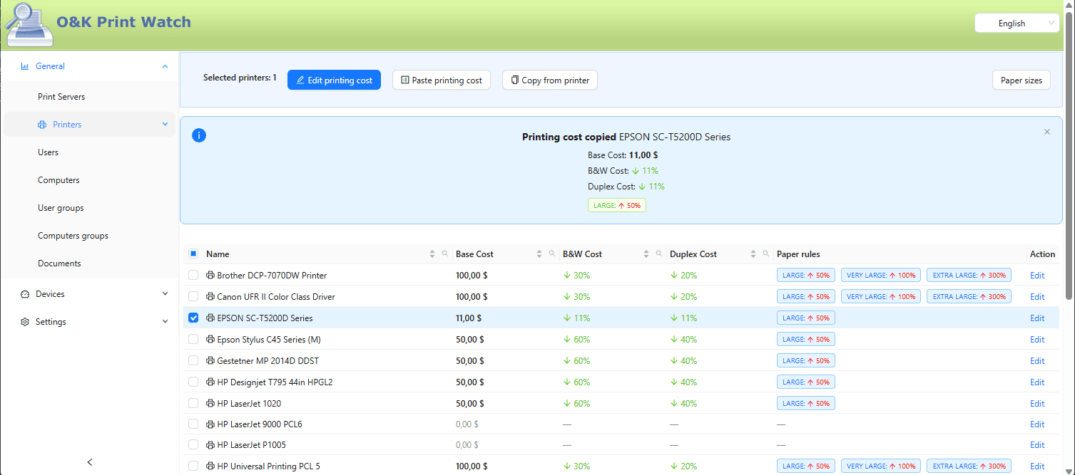Click the printer icon next to EPSON SC-T5200D Series row
The image size is (1075, 475).
210,318
